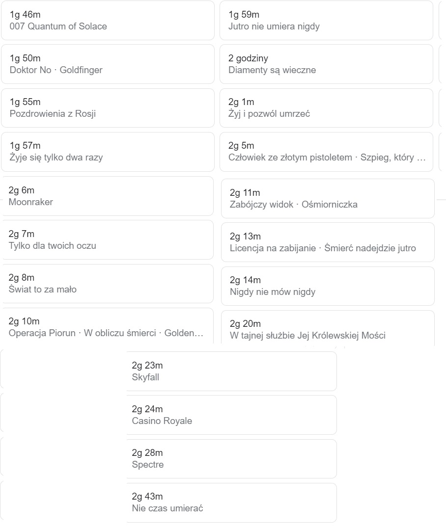This screenshot has width=446, height=530.
Task: Click the Doktor No · Goldfinger card
Action: pos(108,64)
